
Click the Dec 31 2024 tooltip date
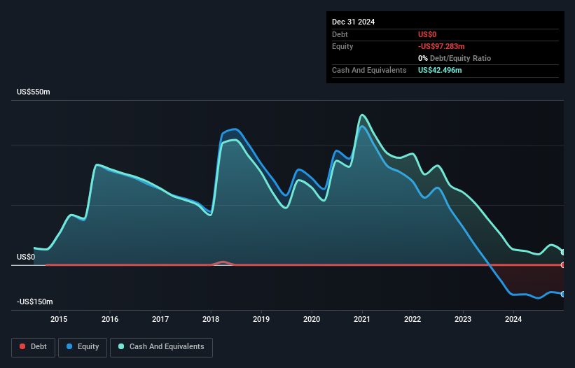[x=353, y=22]
